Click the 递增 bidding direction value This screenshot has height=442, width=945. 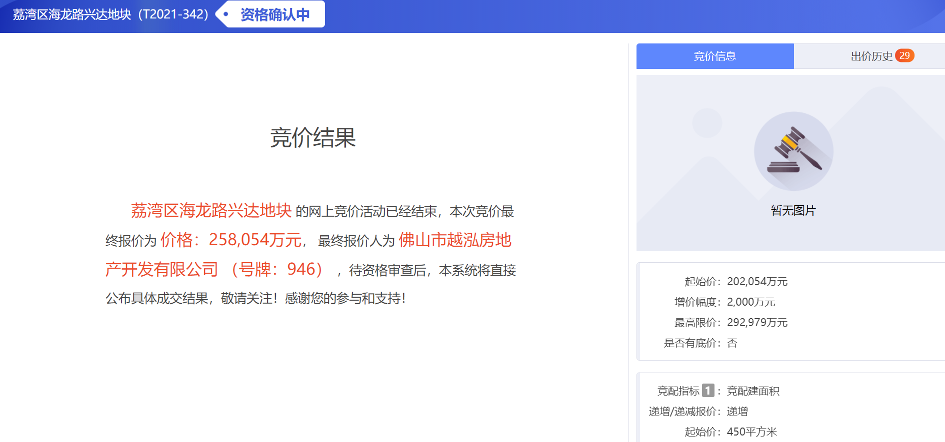pyautogui.click(x=737, y=412)
